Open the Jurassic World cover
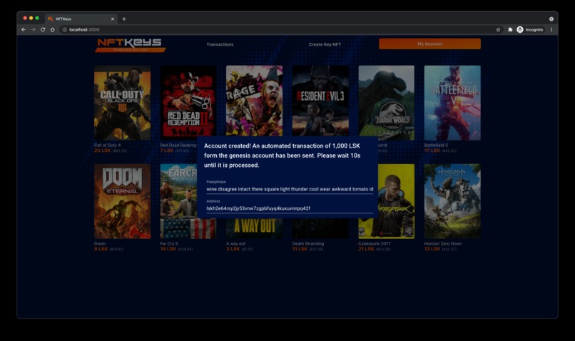The height and width of the screenshot is (341, 575). click(386, 103)
